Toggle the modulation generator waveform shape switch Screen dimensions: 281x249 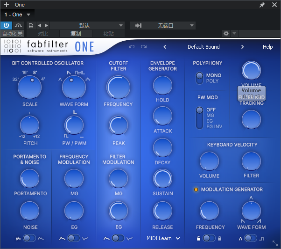pos(251,238)
